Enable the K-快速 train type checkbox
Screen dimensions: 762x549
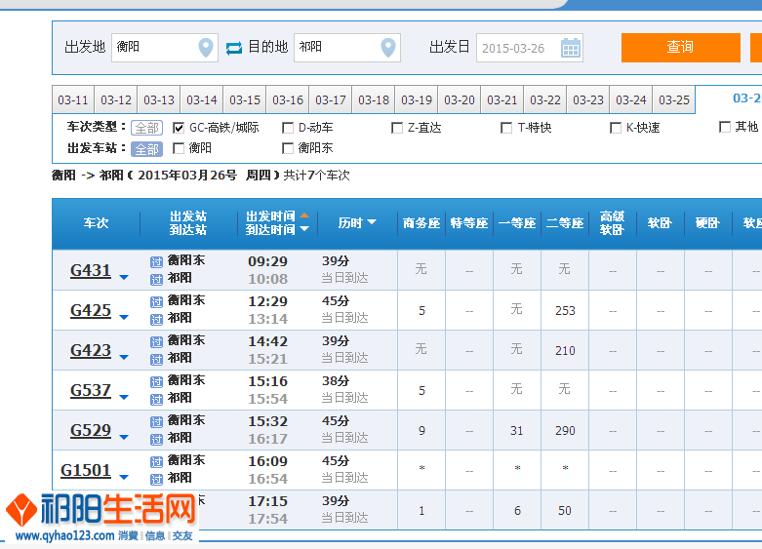coord(616,128)
